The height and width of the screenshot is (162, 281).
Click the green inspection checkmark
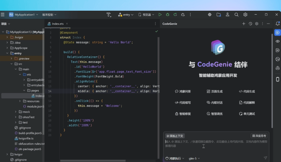pyautogui.click(x=156, y=31)
